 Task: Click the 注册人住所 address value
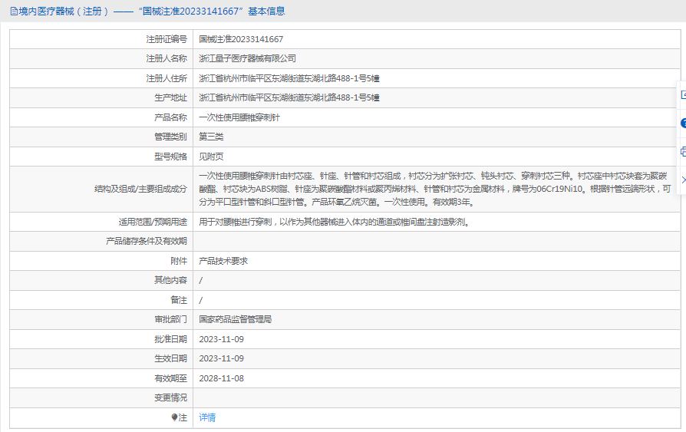point(289,78)
